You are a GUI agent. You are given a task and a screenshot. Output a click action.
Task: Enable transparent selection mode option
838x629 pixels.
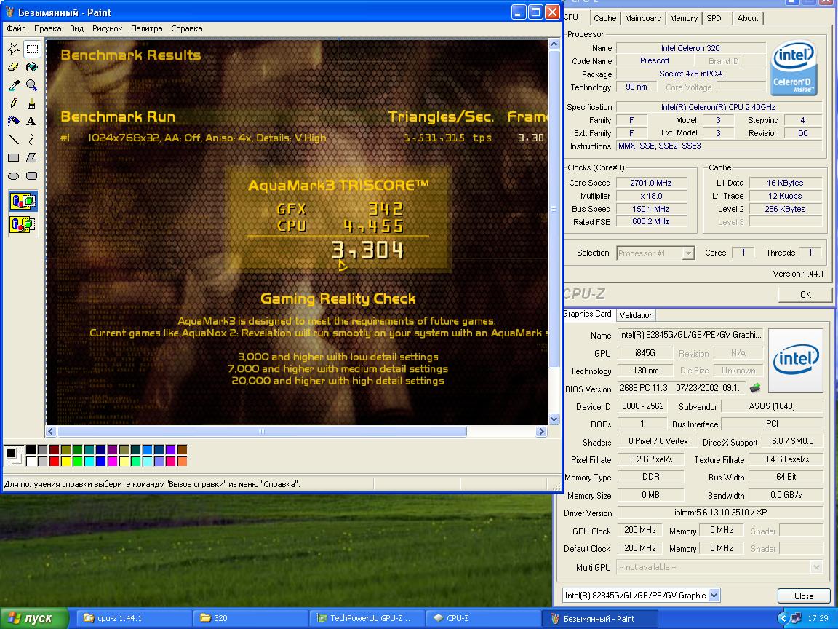[x=23, y=224]
